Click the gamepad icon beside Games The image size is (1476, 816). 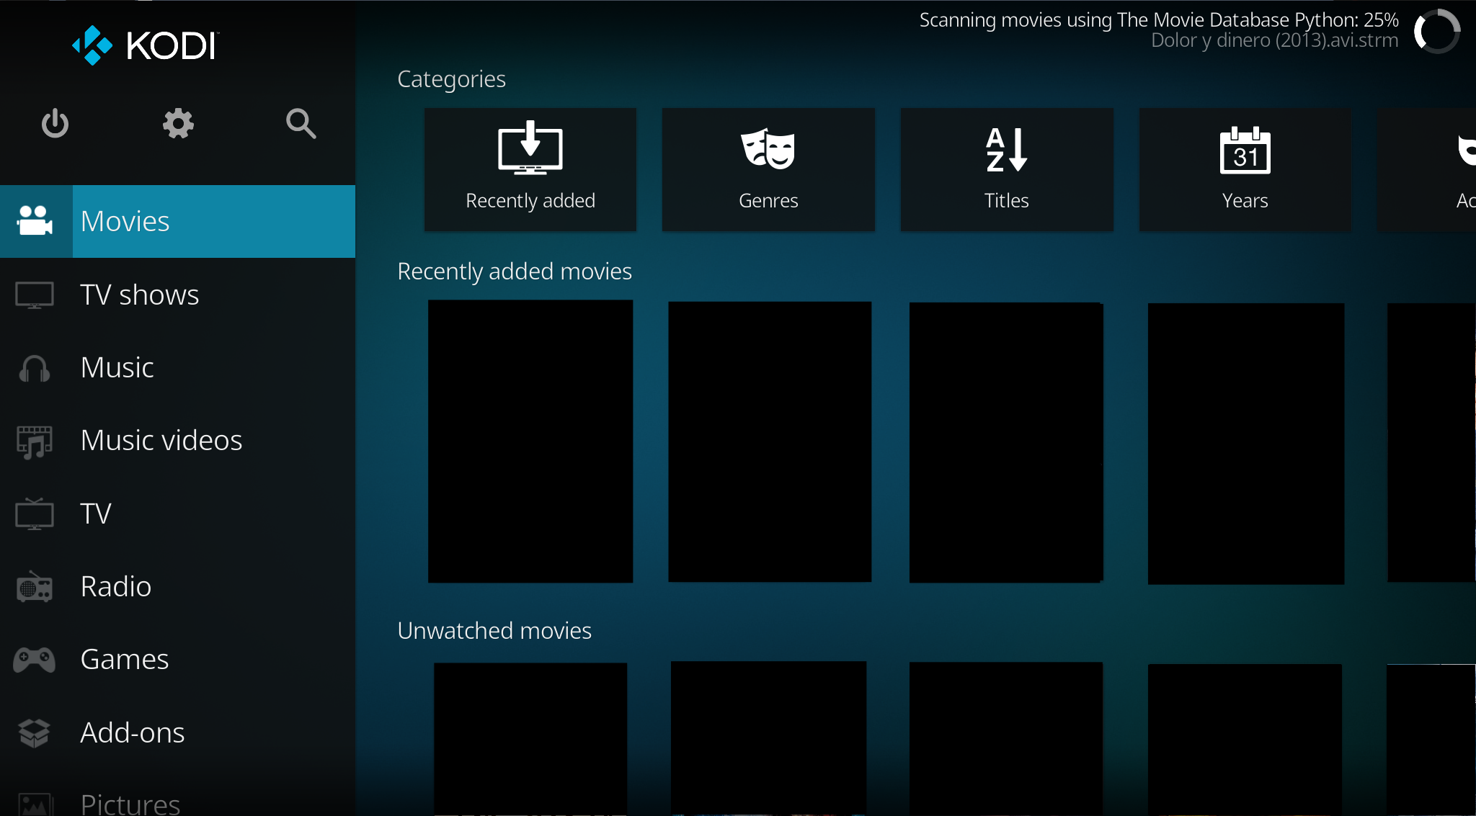pyautogui.click(x=35, y=660)
